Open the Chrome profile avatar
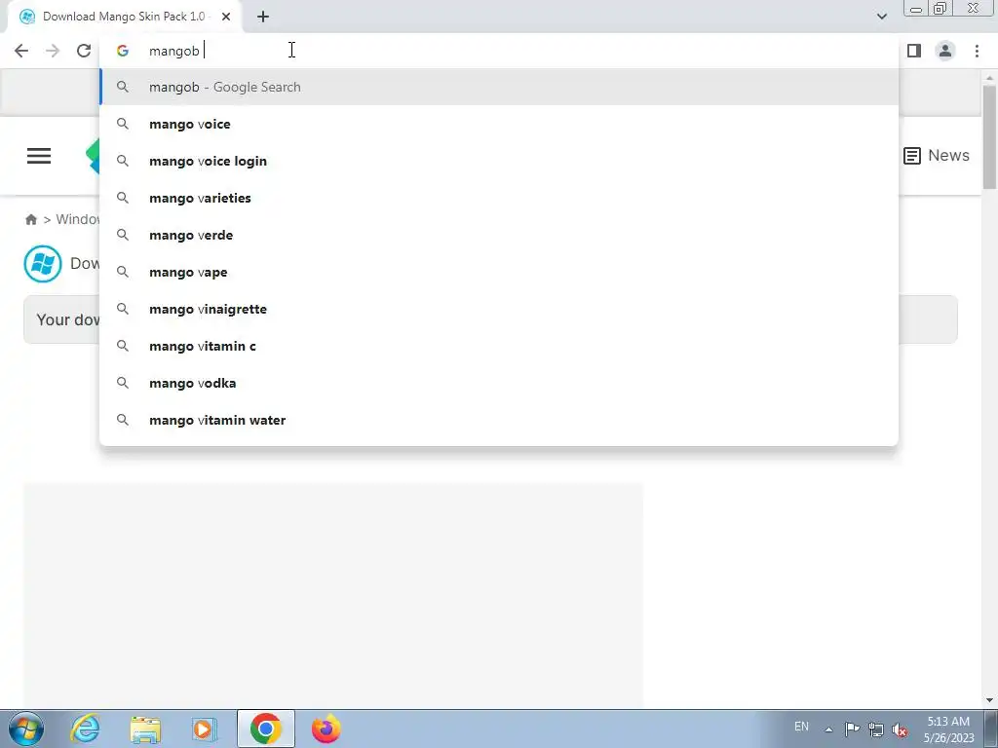This screenshot has width=998, height=748. (945, 51)
